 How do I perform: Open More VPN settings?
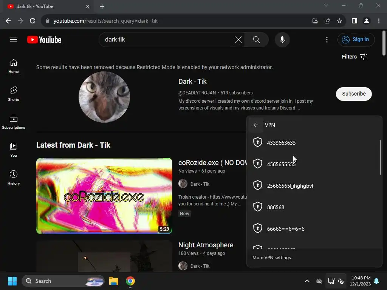tap(271, 258)
